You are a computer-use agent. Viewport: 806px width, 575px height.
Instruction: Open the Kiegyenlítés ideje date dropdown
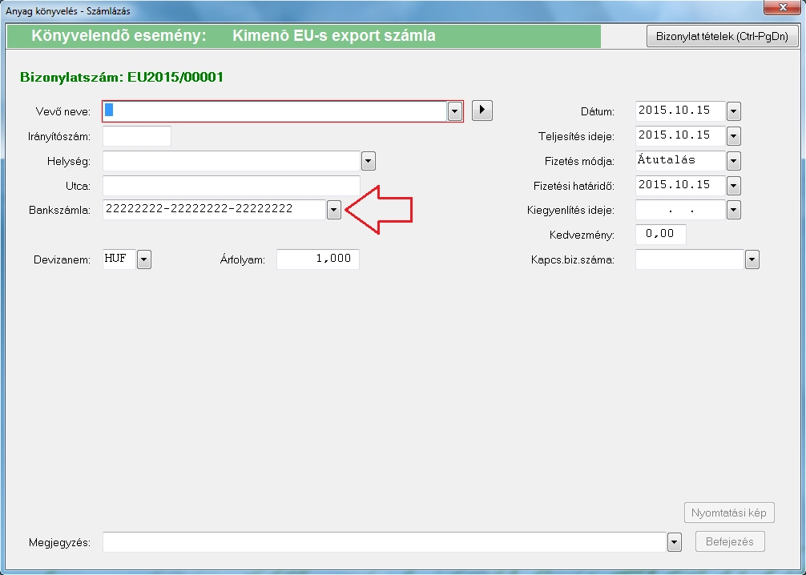[734, 210]
